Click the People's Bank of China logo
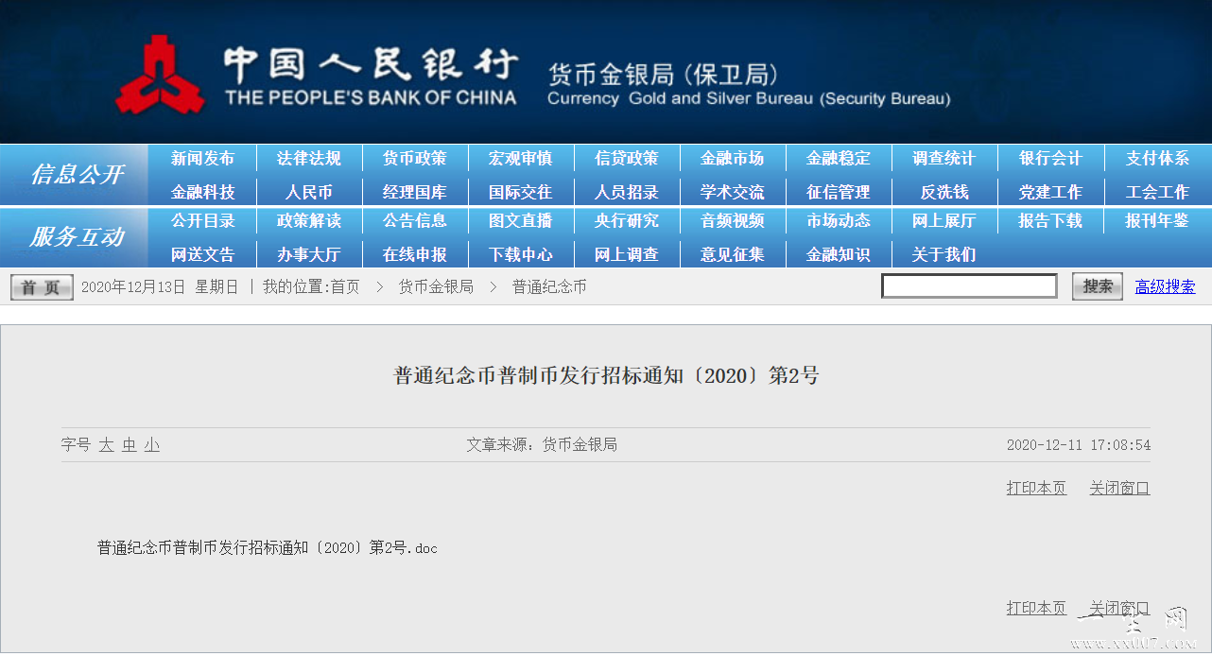Viewport: 1212px width, 656px height. coord(160,74)
